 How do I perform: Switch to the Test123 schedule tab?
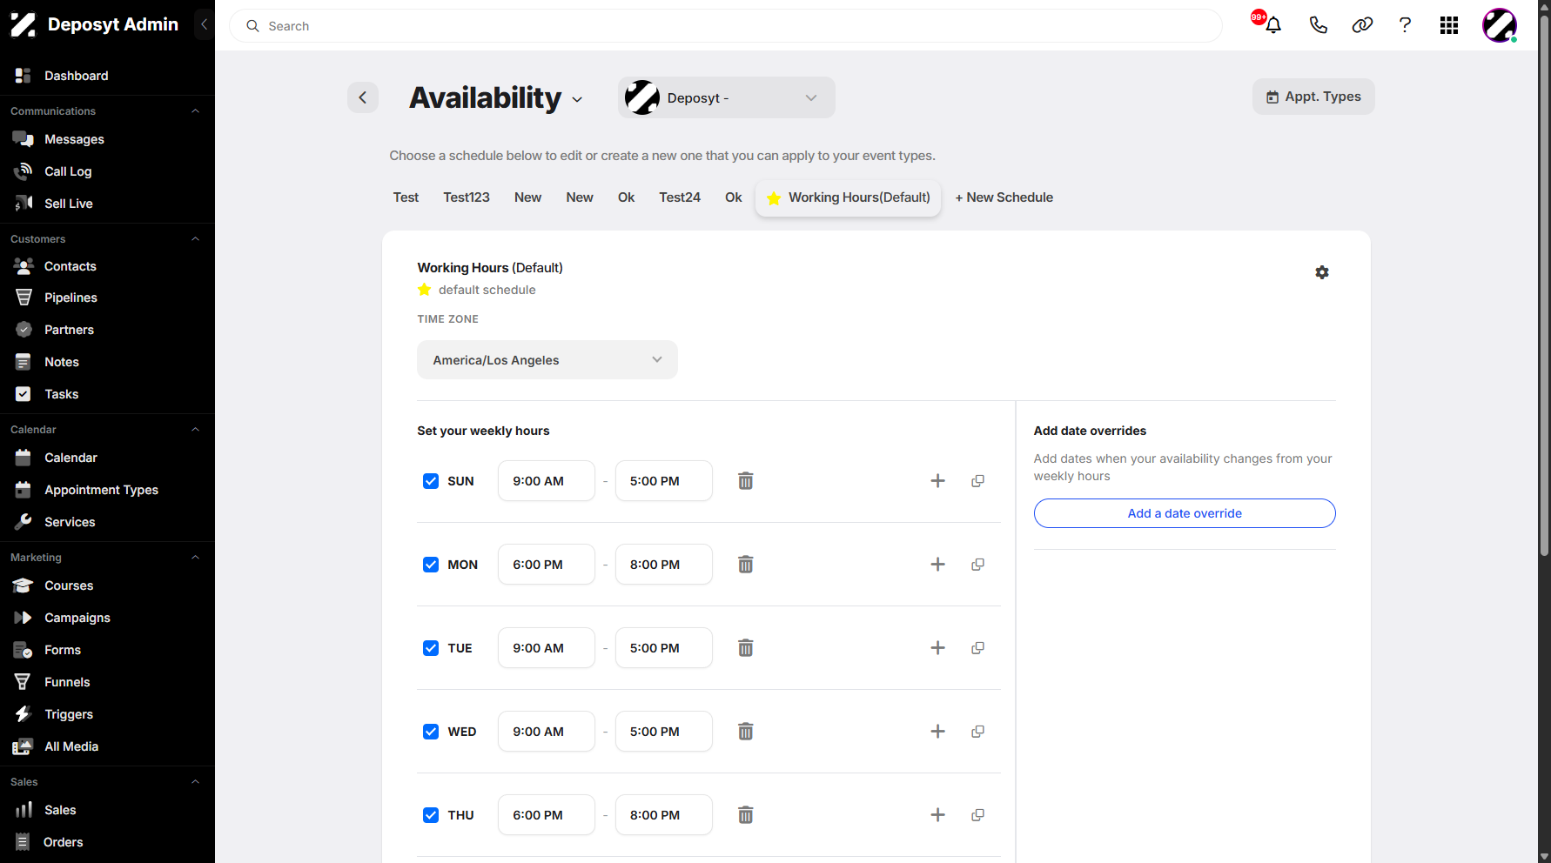(467, 197)
